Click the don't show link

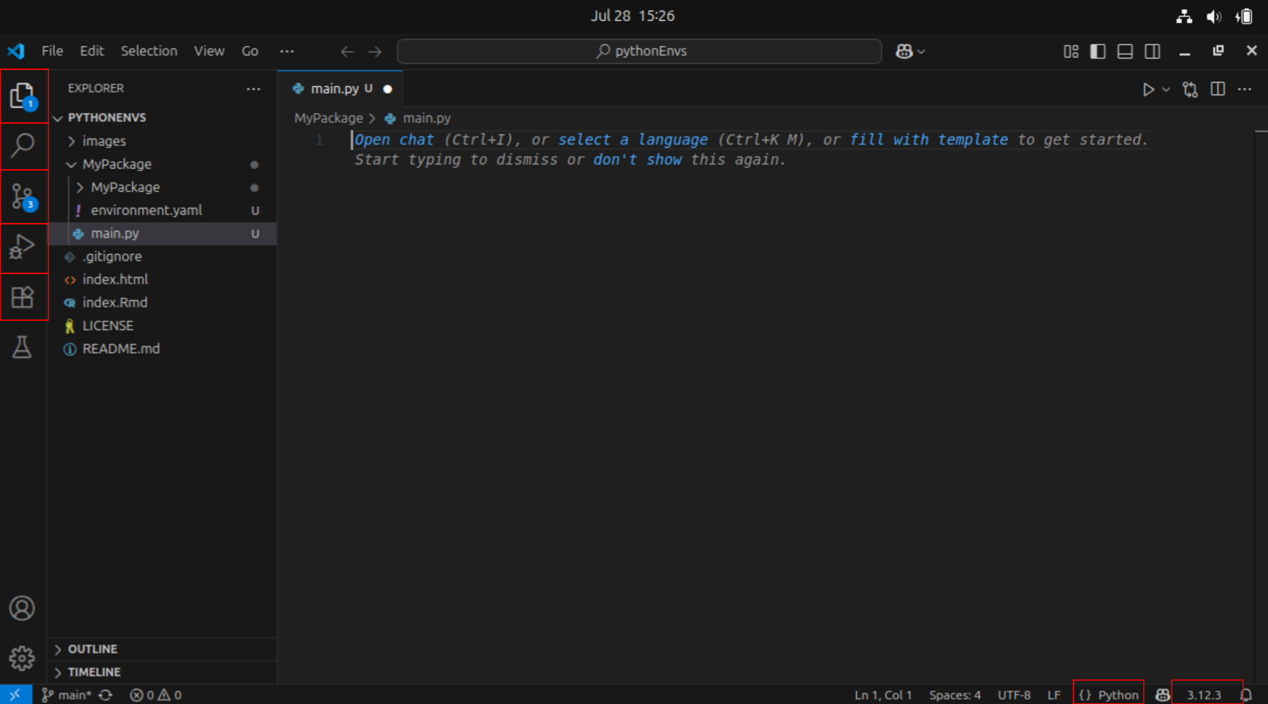coord(637,160)
